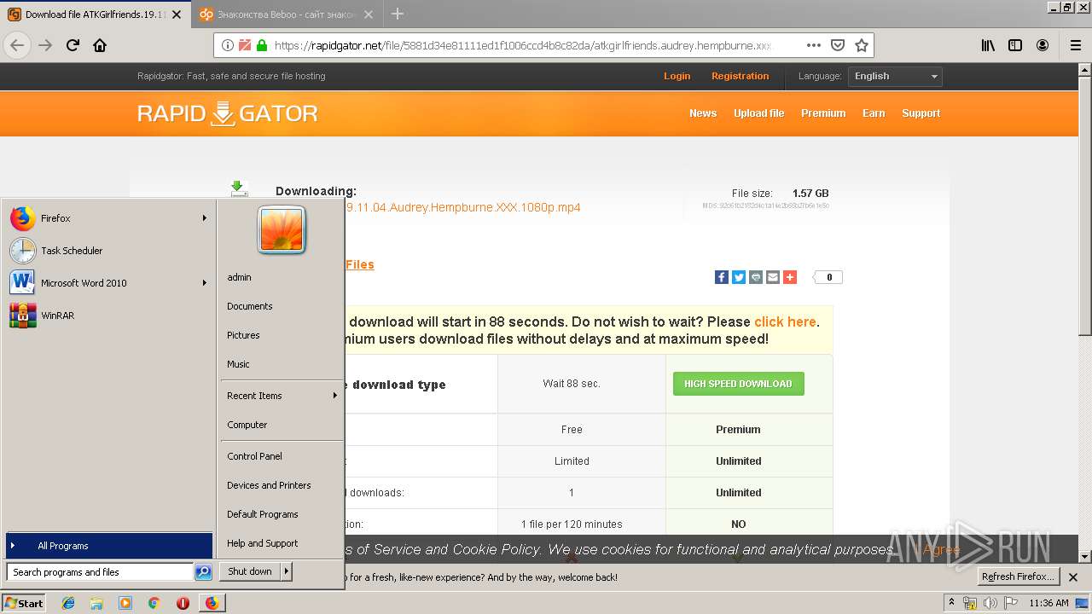Open a new browser tab
1092x614 pixels.
click(398, 14)
